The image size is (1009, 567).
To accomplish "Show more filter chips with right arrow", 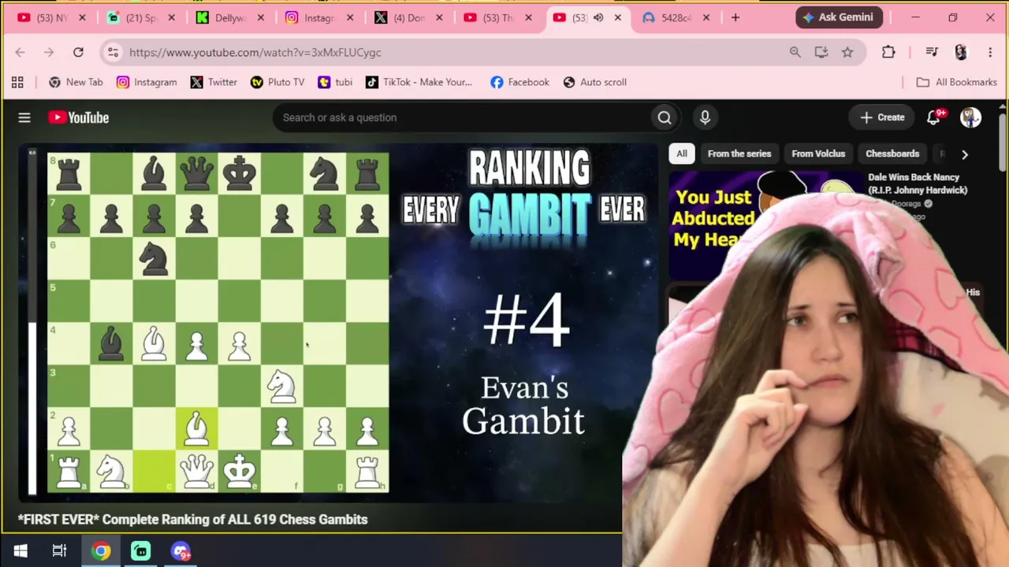I will [x=964, y=154].
